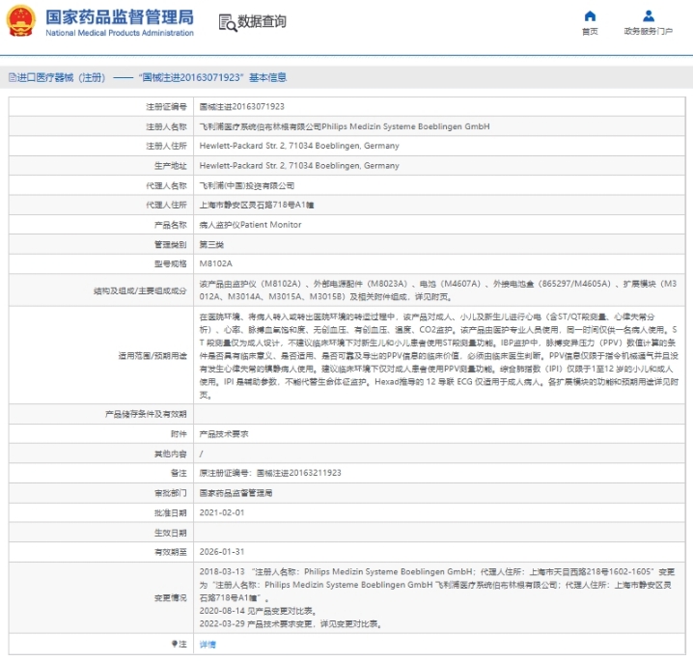The width and height of the screenshot is (693, 661).
Task: Click the 产品技术要求 attachment text
Action: pyautogui.click(x=223, y=434)
